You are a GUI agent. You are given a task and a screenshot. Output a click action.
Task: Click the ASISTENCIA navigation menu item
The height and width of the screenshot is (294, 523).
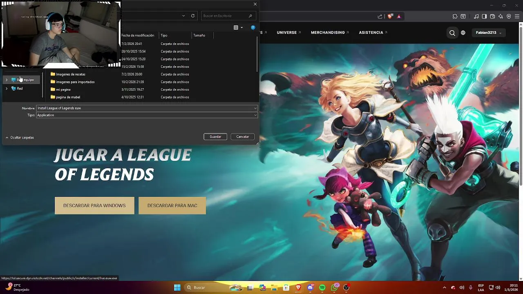coord(373,33)
